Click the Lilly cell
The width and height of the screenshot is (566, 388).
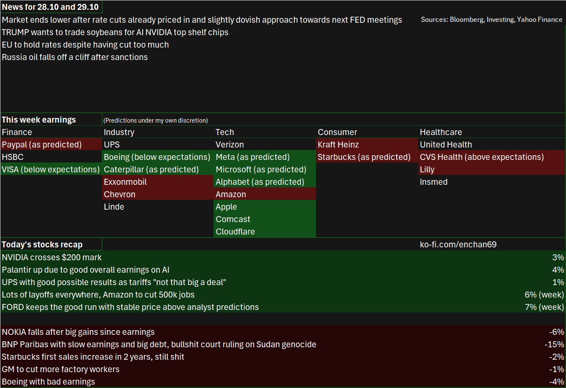pyautogui.click(x=492, y=169)
